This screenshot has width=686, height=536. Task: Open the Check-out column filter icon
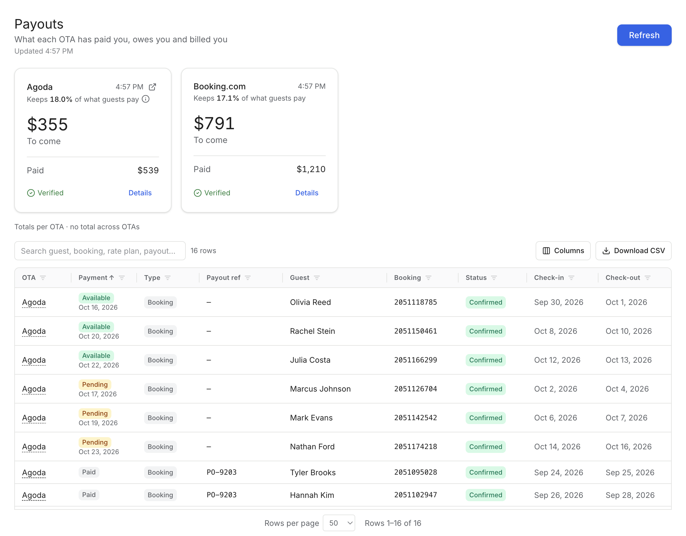(x=648, y=278)
